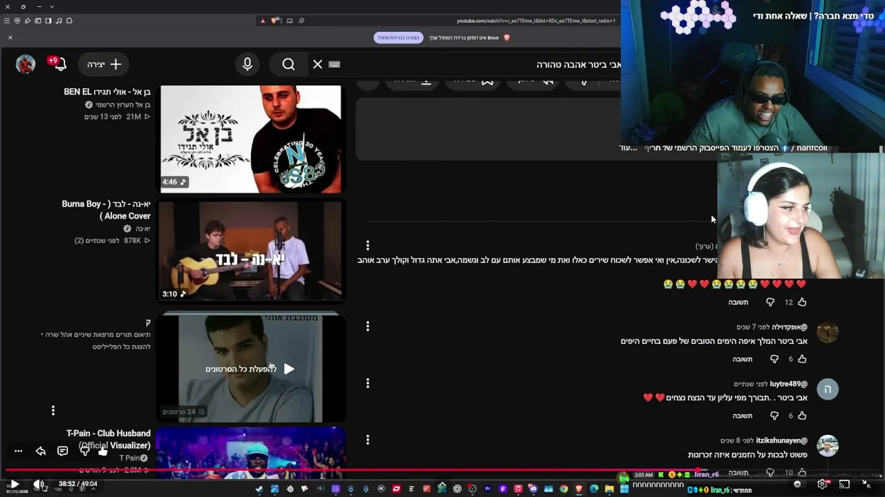Share the video with the arrow icon
This screenshot has height=497, width=885.
tap(40, 451)
